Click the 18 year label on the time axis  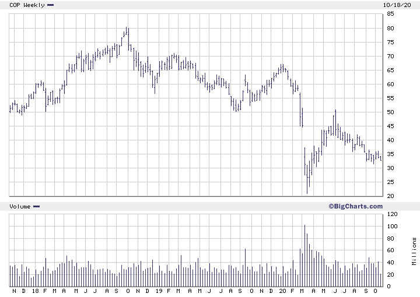36,291
